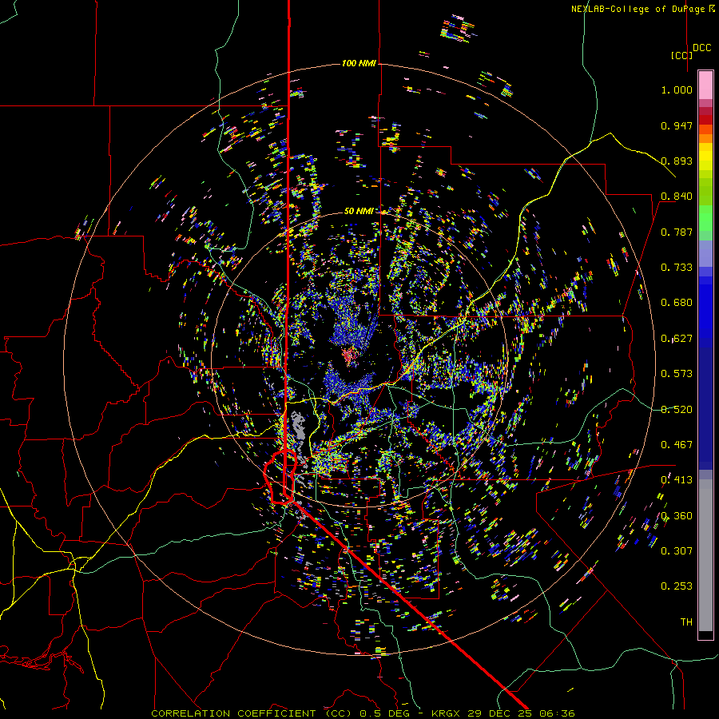Select the 0.733 legend value

point(677,268)
